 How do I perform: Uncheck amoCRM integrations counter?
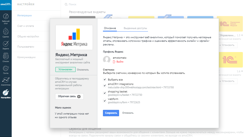(x=105, y=86)
